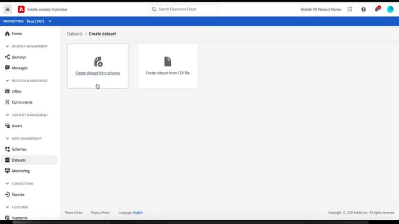Screen dimensions: 399x224
Task: Click the PRODUCTION label in blue bar
Action: click(13, 21)
